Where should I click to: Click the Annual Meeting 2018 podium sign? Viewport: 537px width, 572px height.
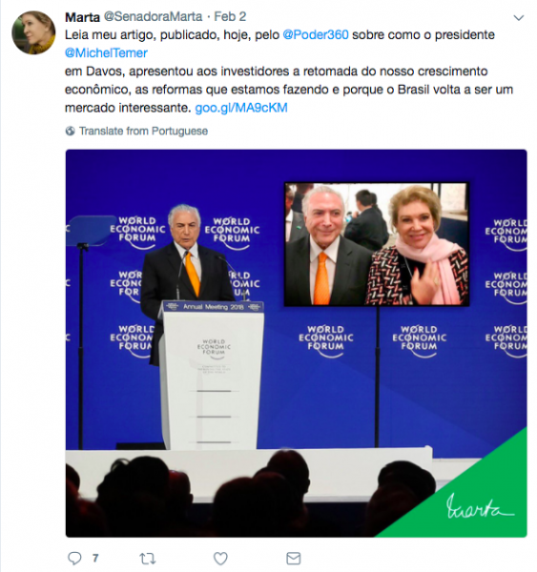[214, 307]
